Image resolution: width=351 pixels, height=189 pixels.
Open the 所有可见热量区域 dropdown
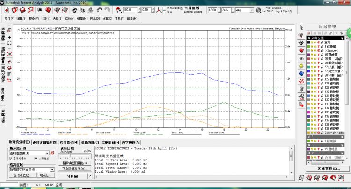52,169
